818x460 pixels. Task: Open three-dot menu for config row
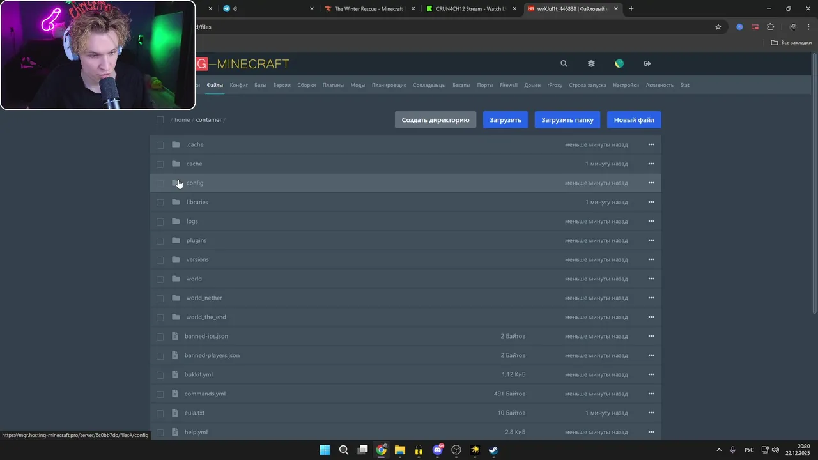tap(651, 183)
